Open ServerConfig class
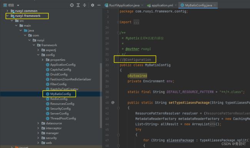Screen dimensions: 250x148 pyautogui.click(x=59, y=113)
